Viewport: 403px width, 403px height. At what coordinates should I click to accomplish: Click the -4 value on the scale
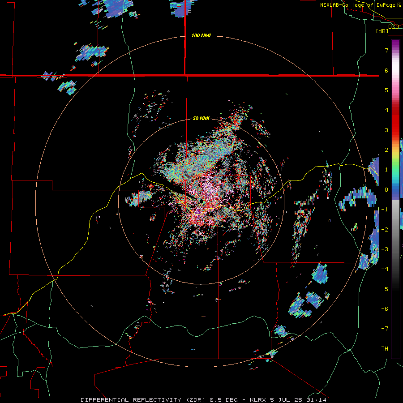[x=385, y=269]
